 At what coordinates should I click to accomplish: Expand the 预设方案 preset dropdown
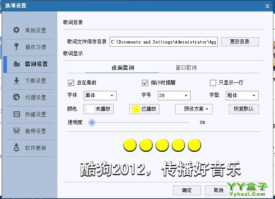point(194,109)
